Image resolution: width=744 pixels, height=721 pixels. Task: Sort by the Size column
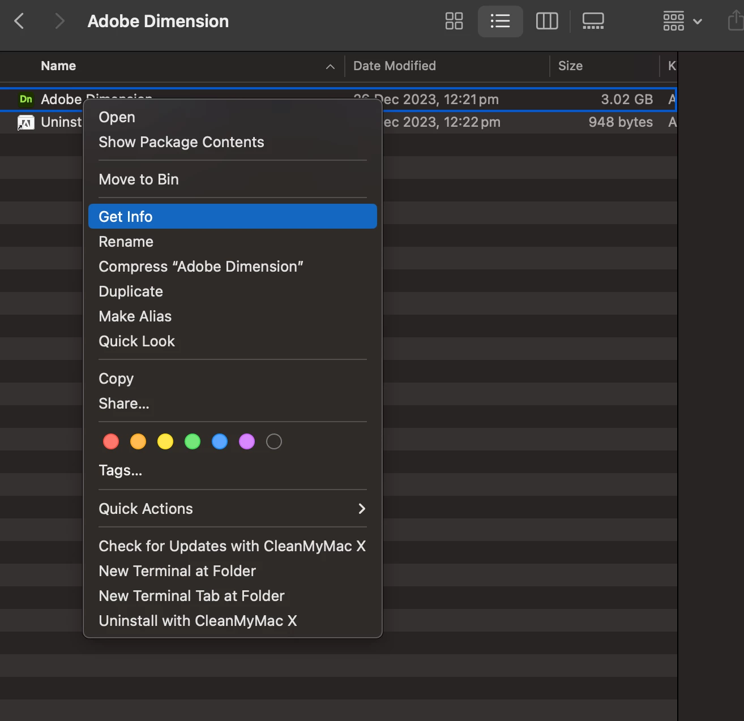pyautogui.click(x=570, y=66)
